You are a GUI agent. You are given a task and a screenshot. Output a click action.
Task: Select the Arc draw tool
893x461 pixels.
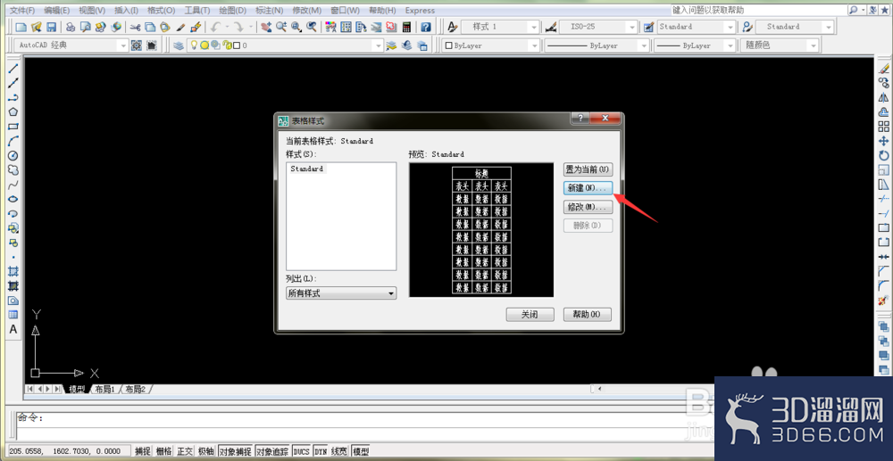13,141
